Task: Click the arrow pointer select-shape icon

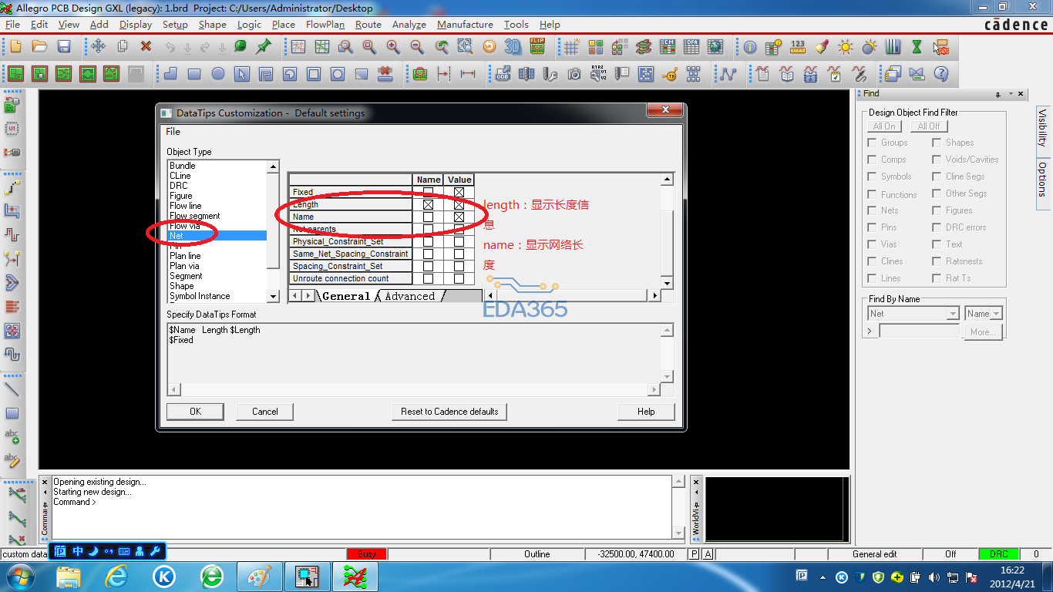Action: point(242,74)
